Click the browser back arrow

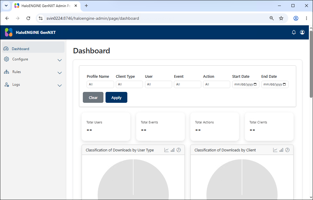point(7,18)
